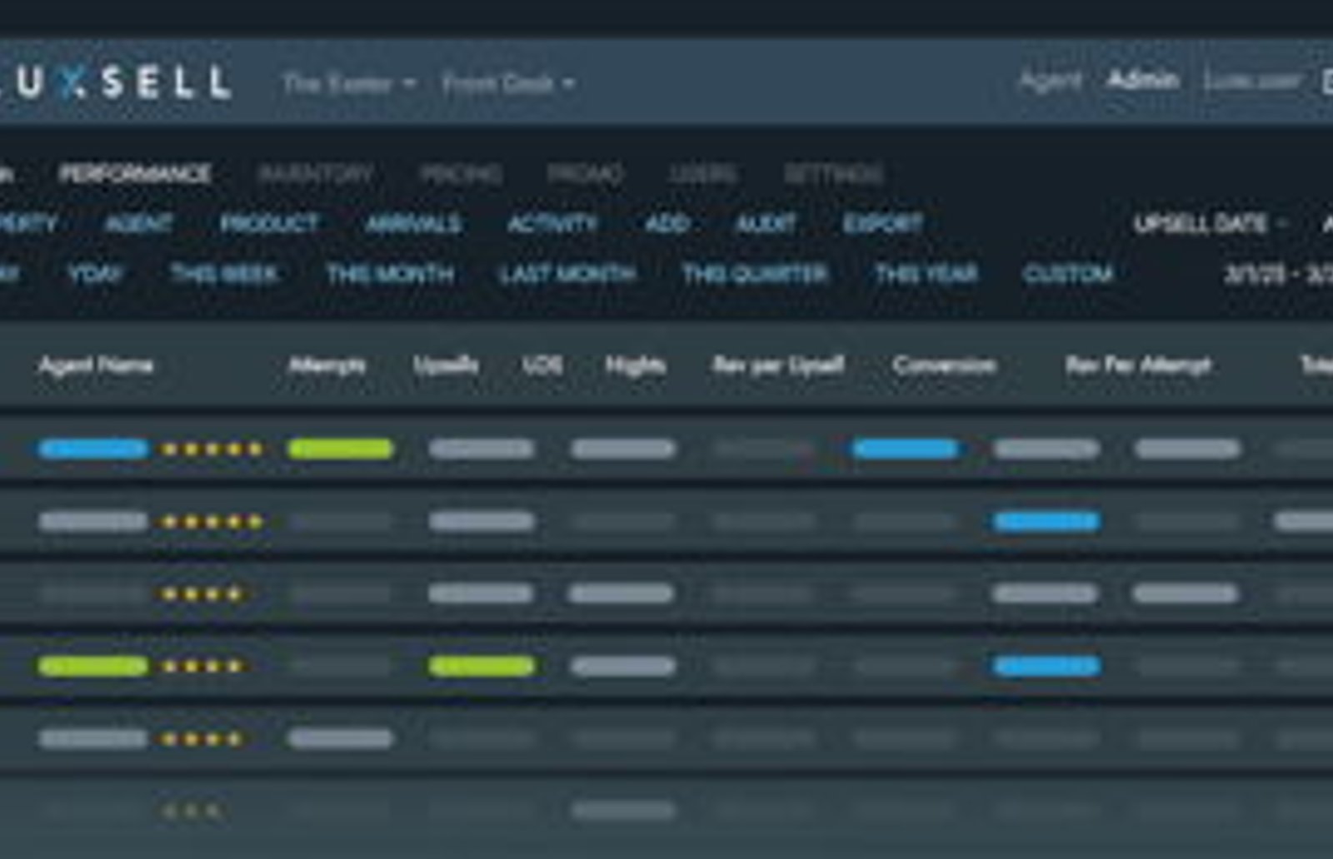Filter by YDAY date range

click(95, 274)
